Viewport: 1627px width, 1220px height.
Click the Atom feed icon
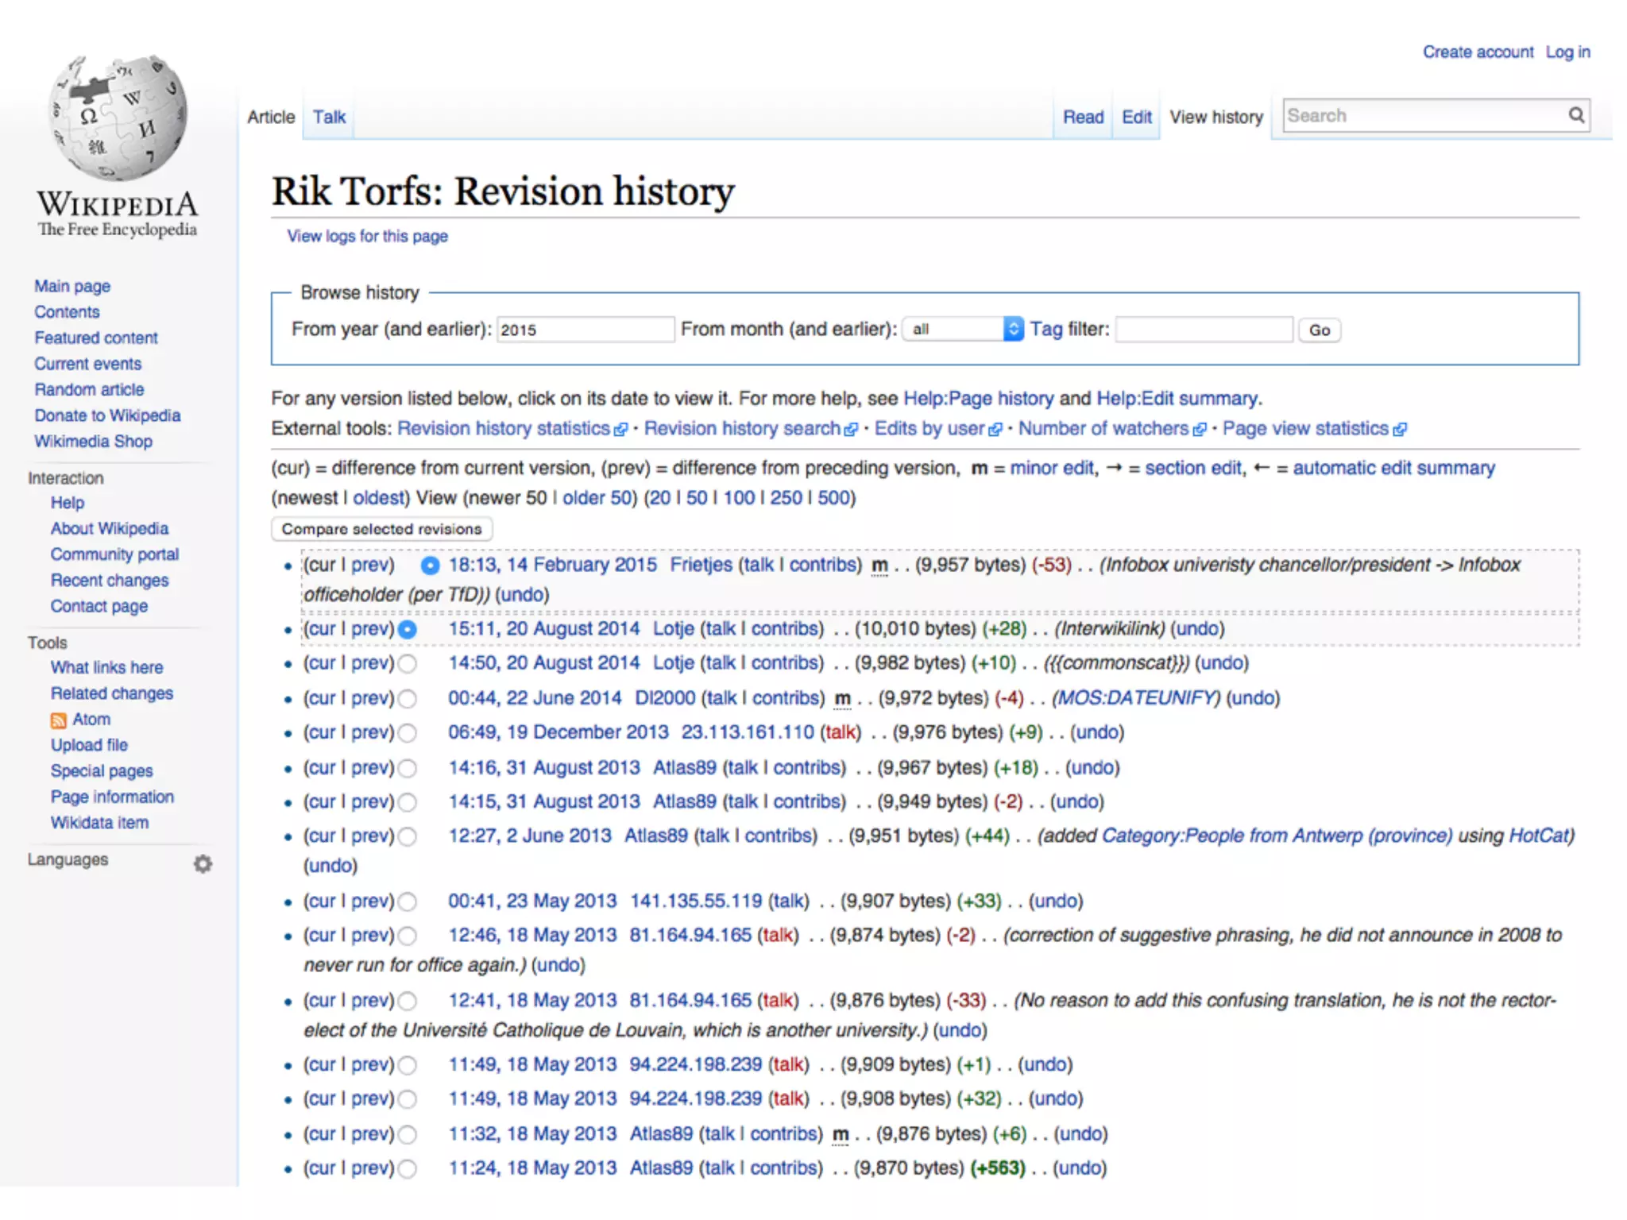[x=59, y=720]
